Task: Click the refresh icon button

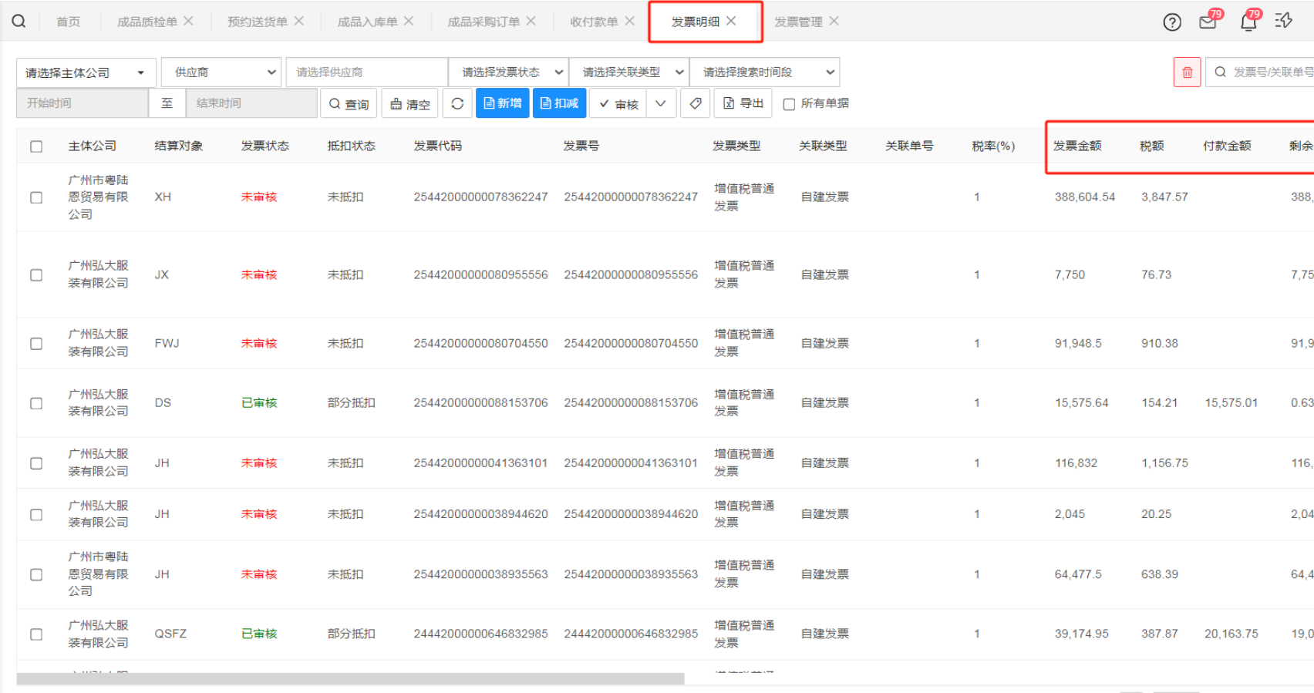Action: tap(457, 103)
